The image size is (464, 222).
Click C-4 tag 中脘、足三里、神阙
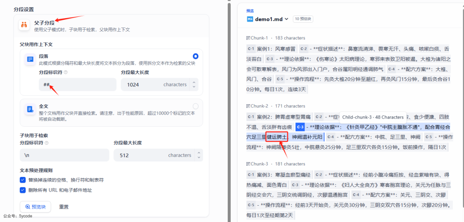(x=331, y=137)
